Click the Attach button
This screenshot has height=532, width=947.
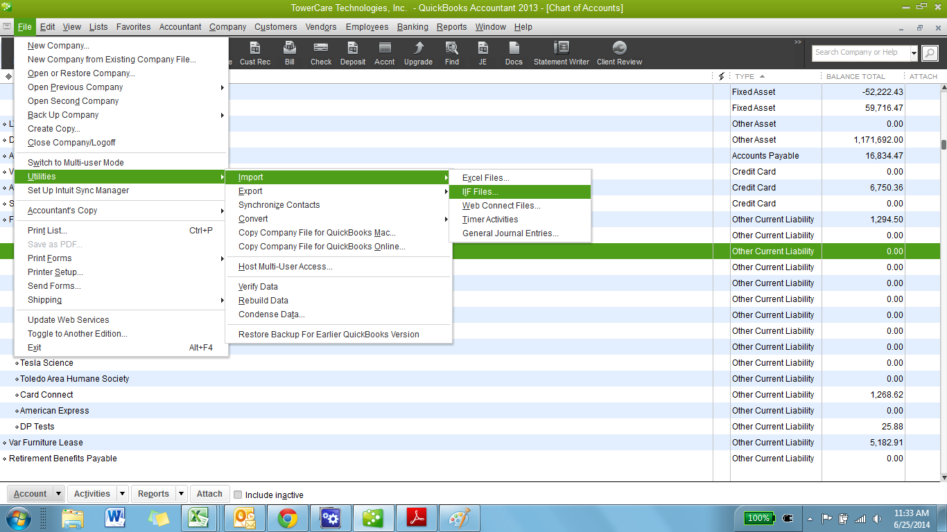coord(209,493)
